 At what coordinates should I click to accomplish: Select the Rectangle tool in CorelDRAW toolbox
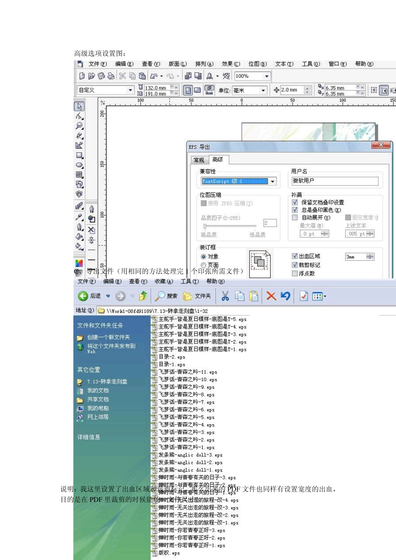click(79, 155)
